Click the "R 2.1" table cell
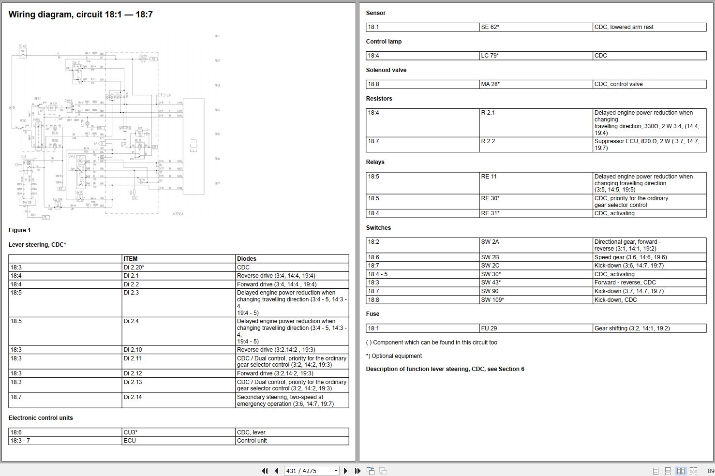The image size is (715, 476). [536, 123]
